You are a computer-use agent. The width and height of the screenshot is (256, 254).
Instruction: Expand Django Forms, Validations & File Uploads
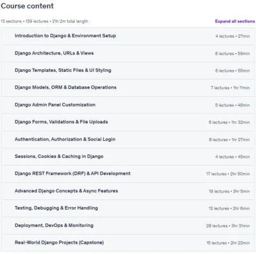coord(128,123)
